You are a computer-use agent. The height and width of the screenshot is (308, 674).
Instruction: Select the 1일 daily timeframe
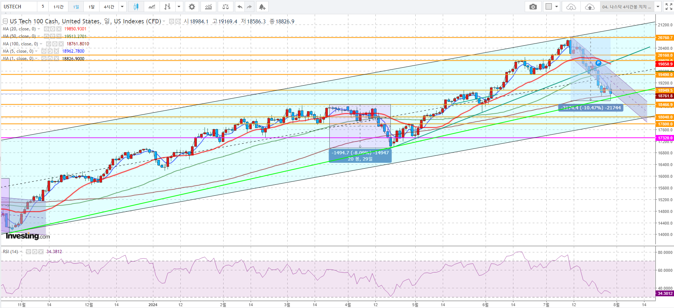(x=76, y=7)
